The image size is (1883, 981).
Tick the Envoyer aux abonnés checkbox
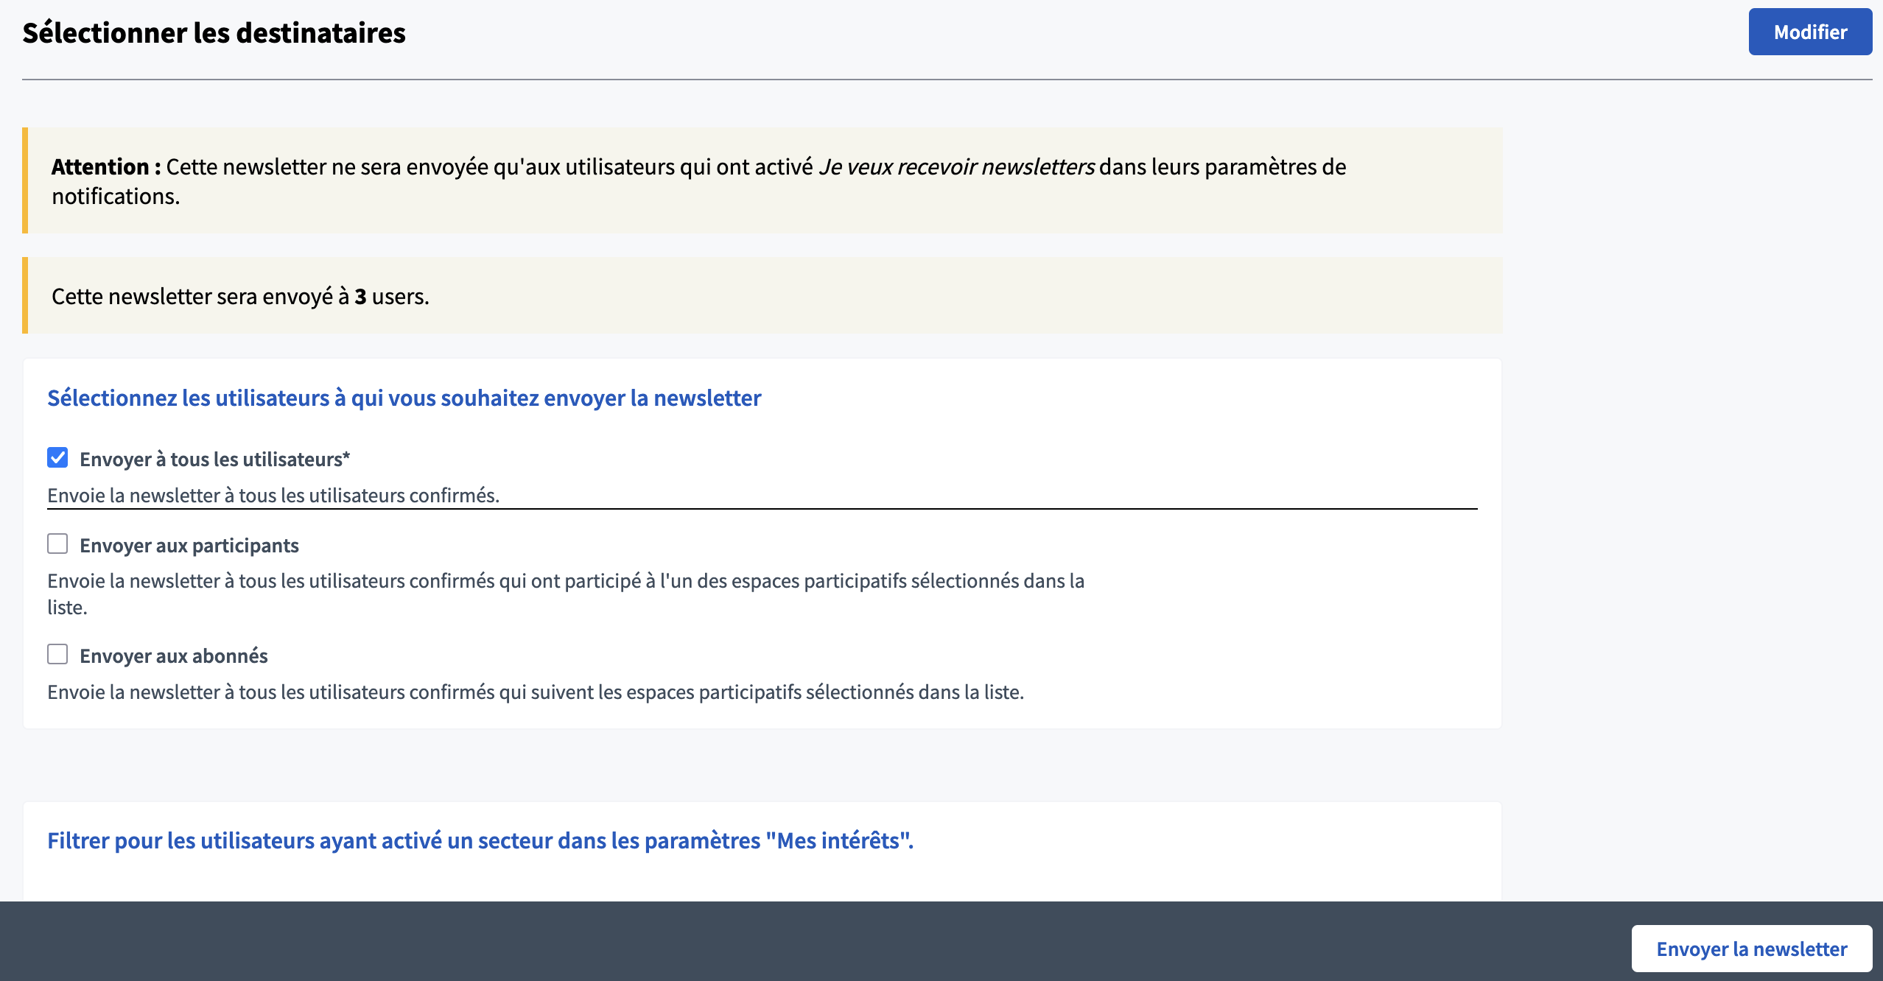[57, 655]
